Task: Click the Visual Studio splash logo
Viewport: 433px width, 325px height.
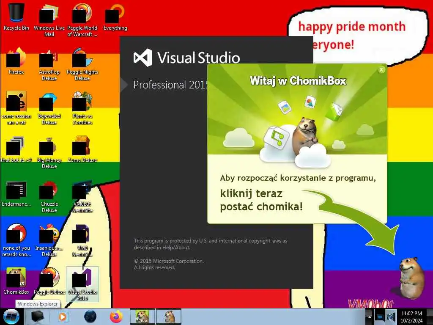Action: tap(143, 58)
